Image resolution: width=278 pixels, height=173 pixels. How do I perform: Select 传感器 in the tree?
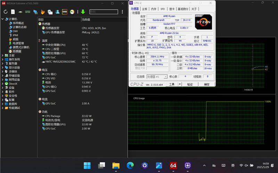tap(17, 51)
